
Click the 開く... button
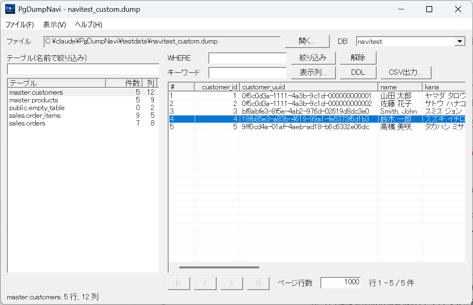(x=307, y=41)
